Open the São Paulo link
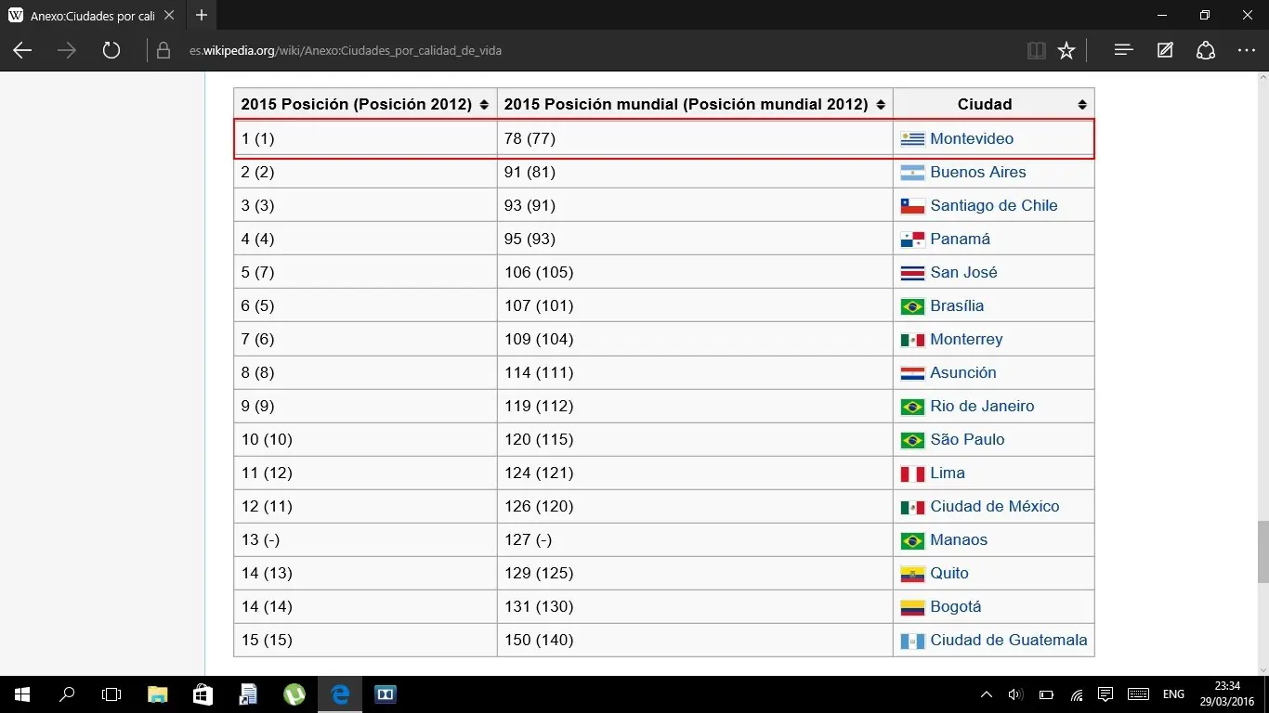Viewport: 1269px width, 713px height. (967, 439)
